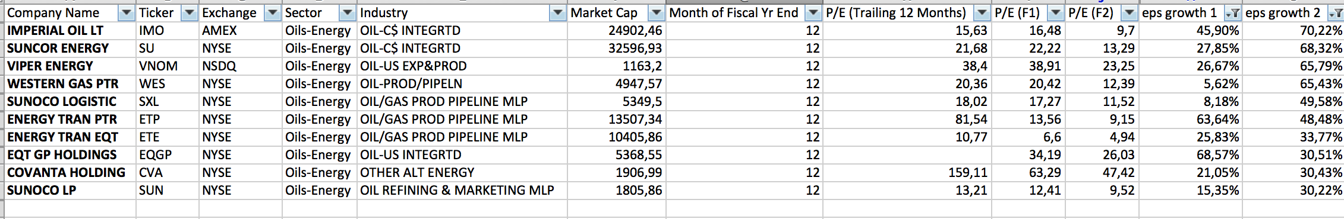Select the empty trailing P/E cell for EQGP

coord(907,155)
